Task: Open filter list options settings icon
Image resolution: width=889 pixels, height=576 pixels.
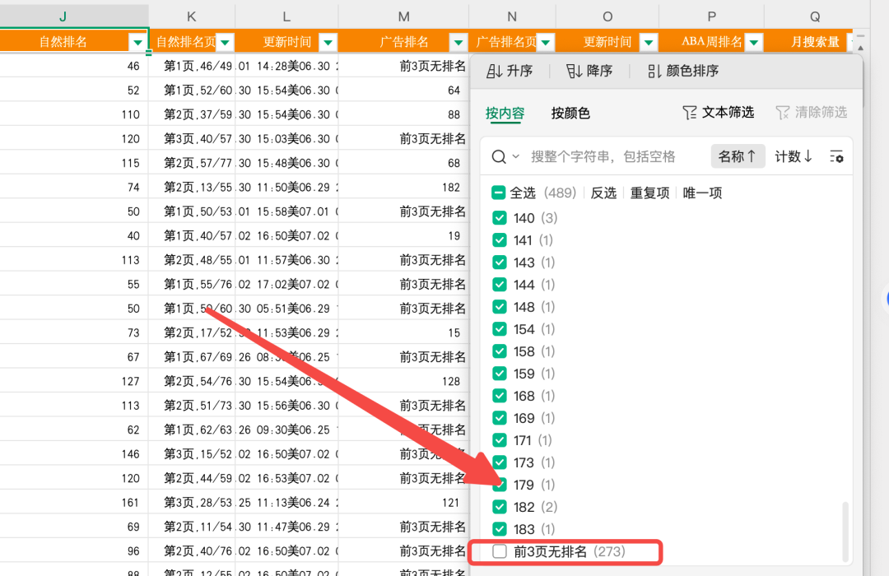Action: point(837,156)
